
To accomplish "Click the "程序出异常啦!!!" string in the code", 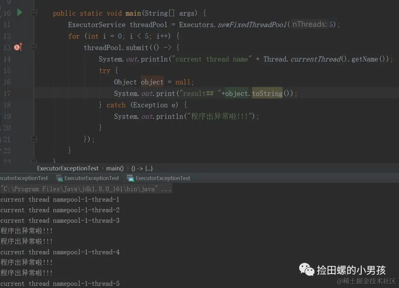I will coord(219,116).
